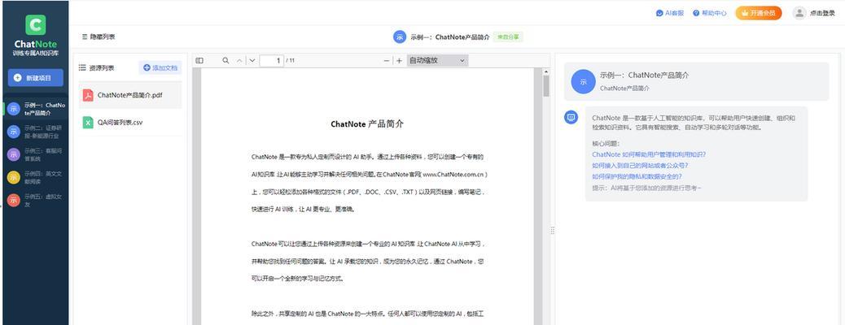Open project 示例五: 虚拟女友
This screenshot has height=325, width=845.
35,200
